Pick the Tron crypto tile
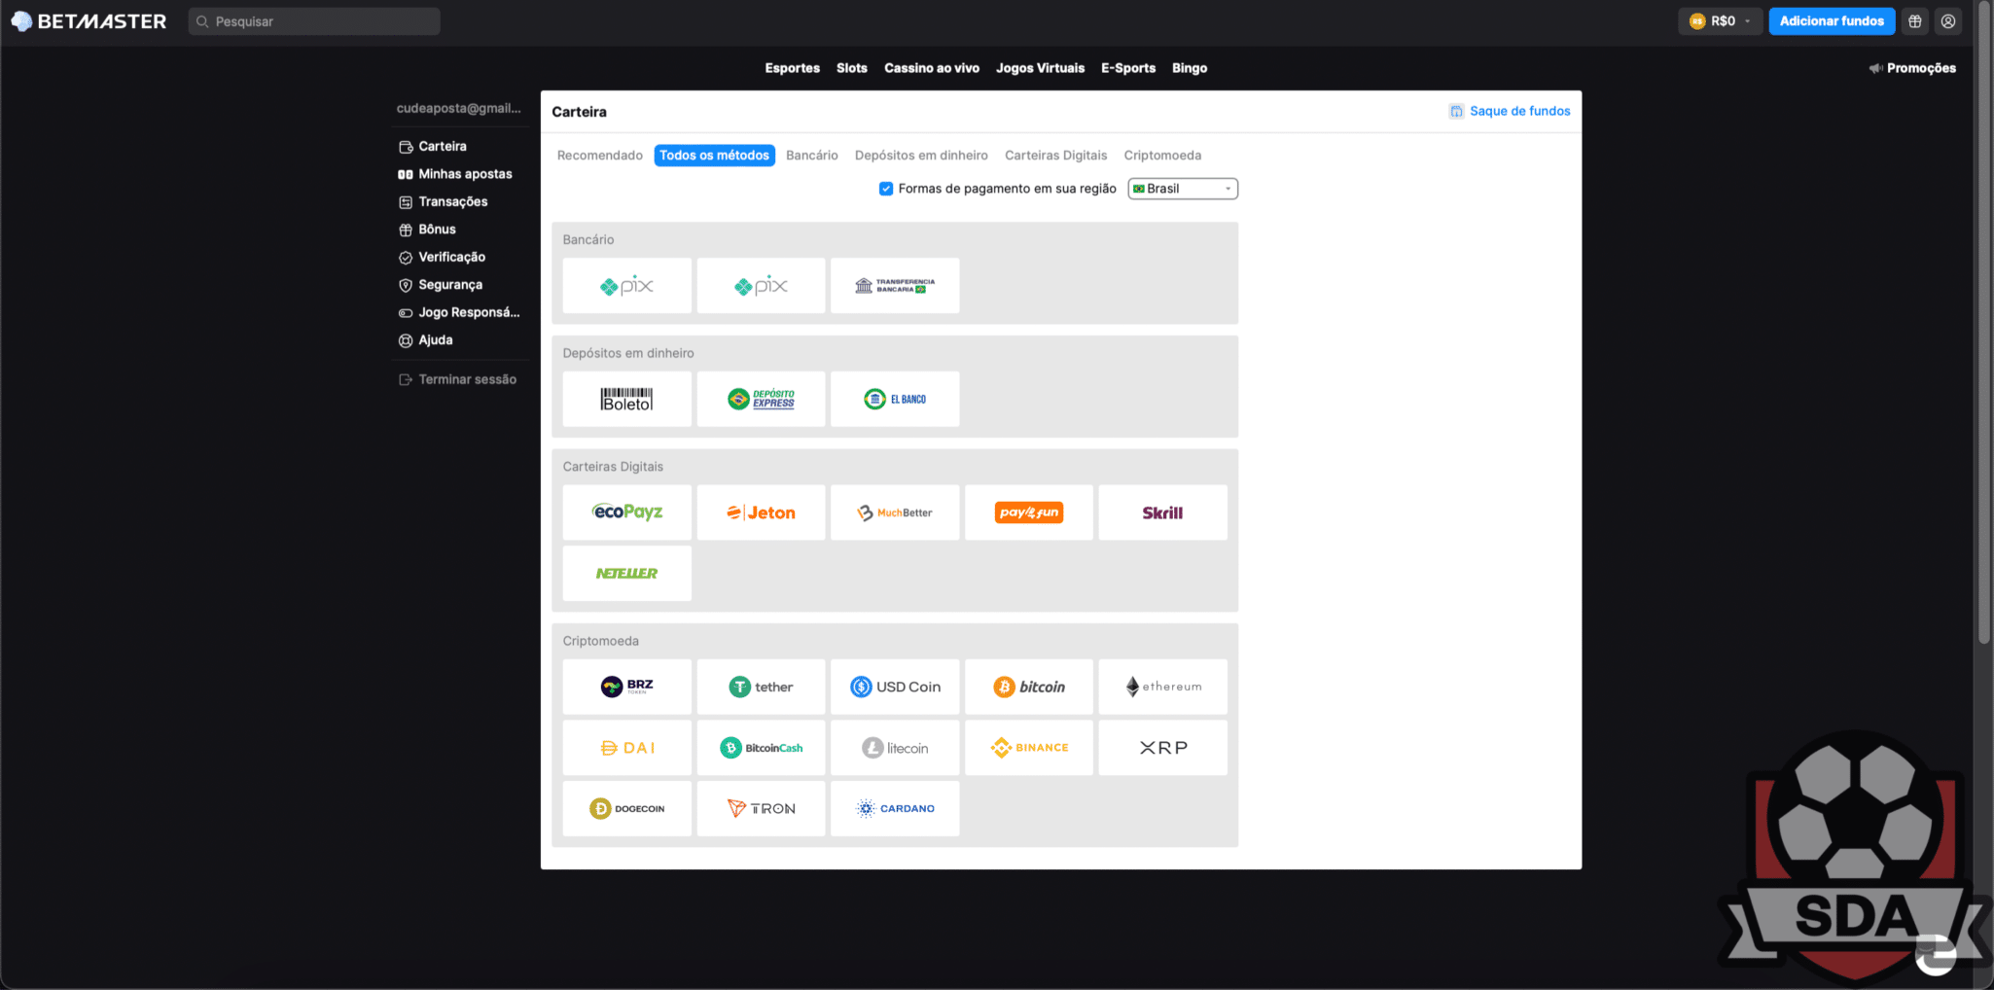 [762, 808]
